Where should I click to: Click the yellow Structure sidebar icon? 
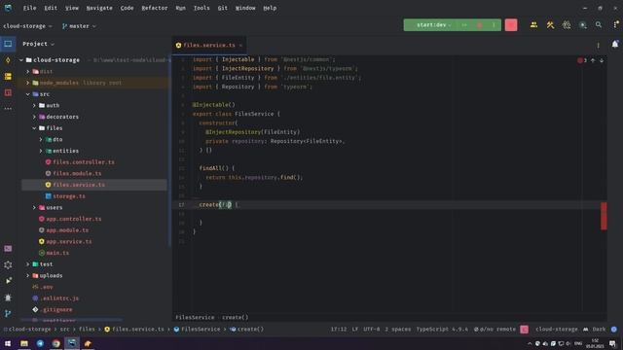tap(8, 76)
